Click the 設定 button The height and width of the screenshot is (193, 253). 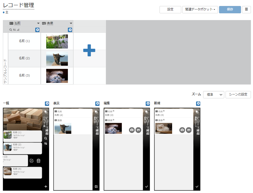(170, 9)
